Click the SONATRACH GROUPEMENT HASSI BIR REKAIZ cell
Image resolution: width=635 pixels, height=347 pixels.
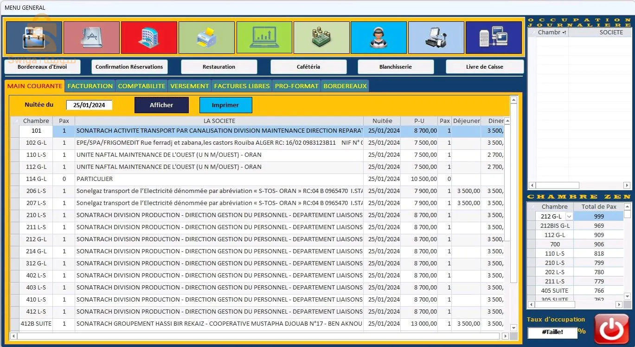219,324
